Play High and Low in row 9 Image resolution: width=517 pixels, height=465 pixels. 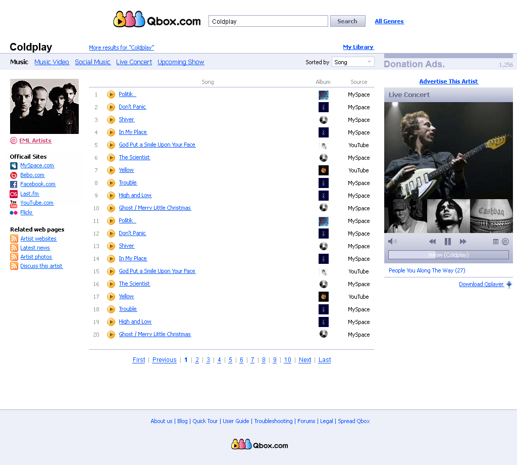(111, 196)
